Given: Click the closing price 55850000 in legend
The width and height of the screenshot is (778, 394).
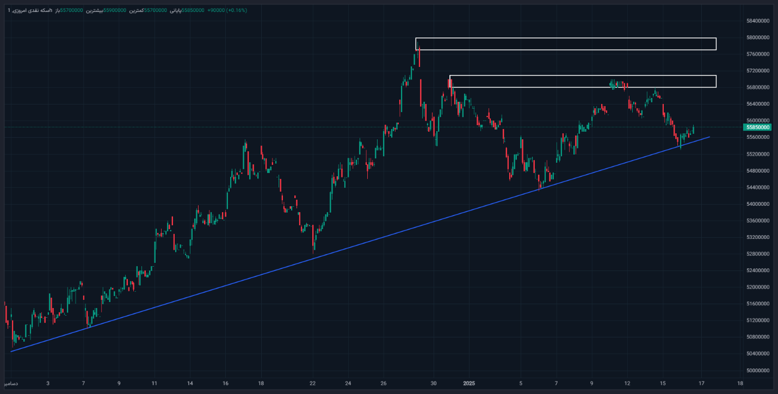Looking at the screenshot, I should click(x=193, y=10).
